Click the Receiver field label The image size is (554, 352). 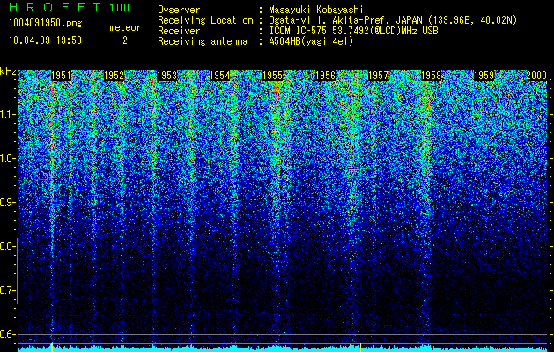tap(179, 31)
